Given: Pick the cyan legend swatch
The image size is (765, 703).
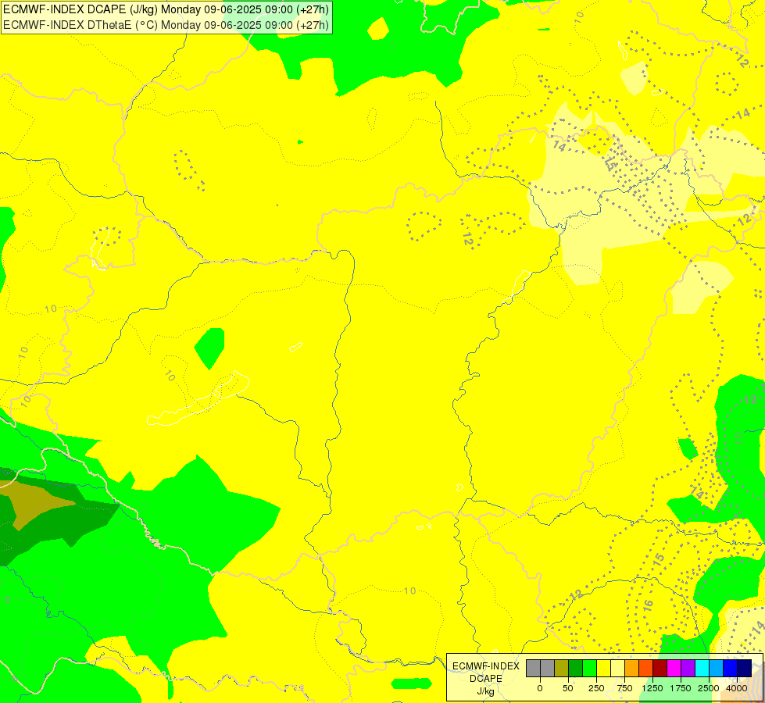Looking at the screenshot, I should (x=702, y=668).
